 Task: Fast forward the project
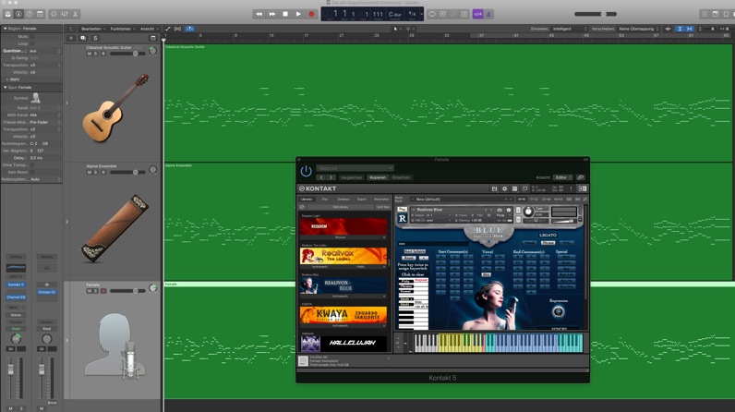(271, 14)
